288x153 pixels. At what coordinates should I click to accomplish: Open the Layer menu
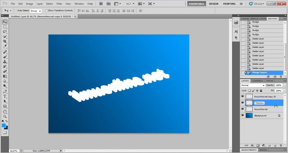[x=39, y=4]
